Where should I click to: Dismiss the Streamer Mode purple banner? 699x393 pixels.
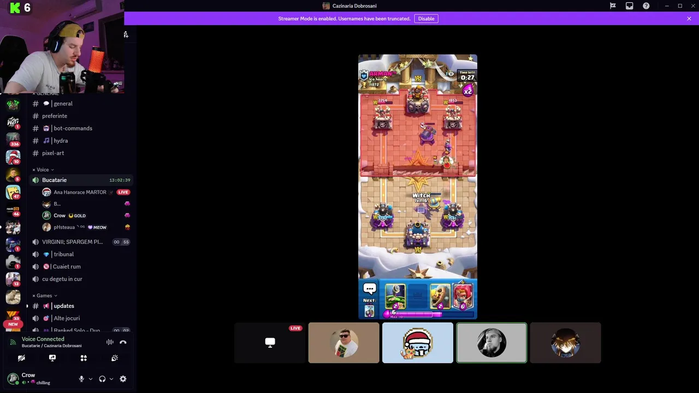point(689,19)
